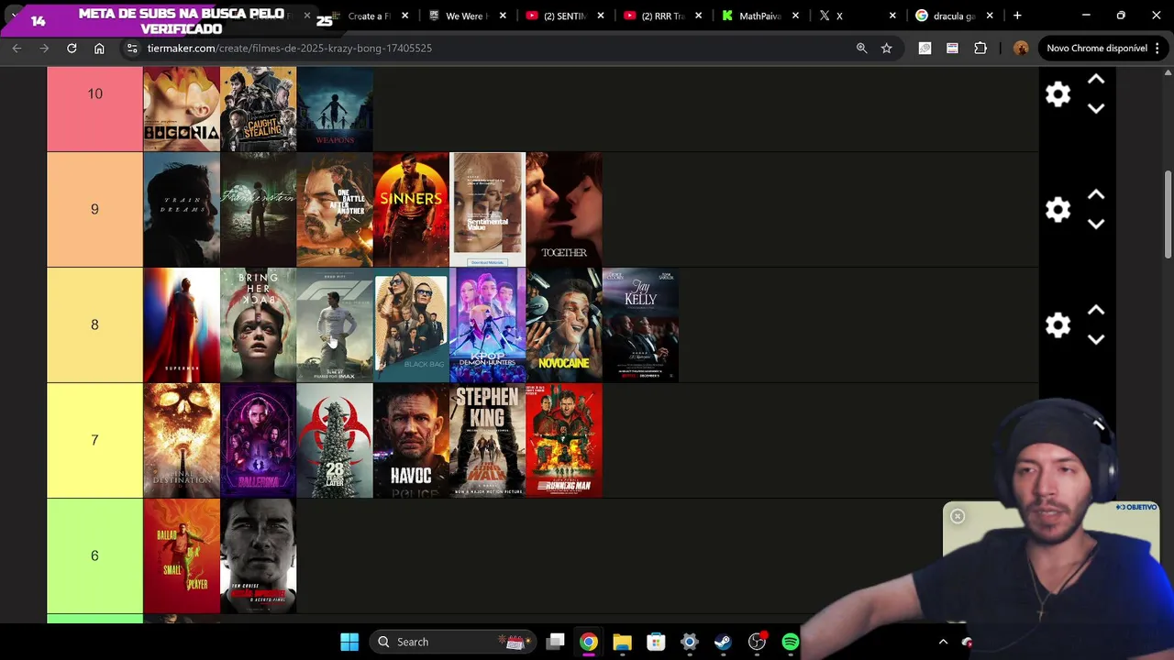Select the Superman poster
1174x660 pixels.
(x=182, y=324)
